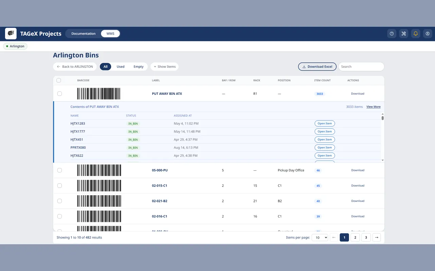Click the TAGeX Projects logo icon
The image size is (435, 271).
tap(11, 34)
